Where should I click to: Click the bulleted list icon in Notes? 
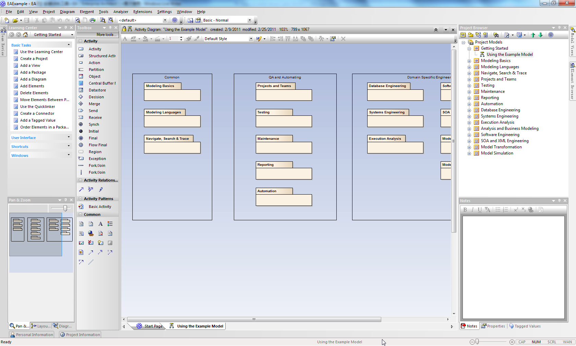[x=498, y=210]
